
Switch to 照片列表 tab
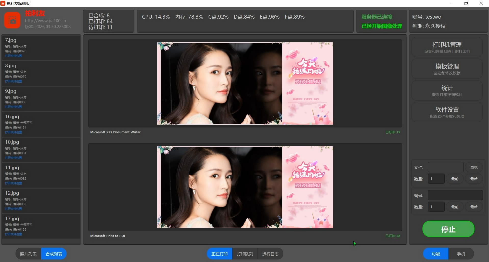coord(28,254)
